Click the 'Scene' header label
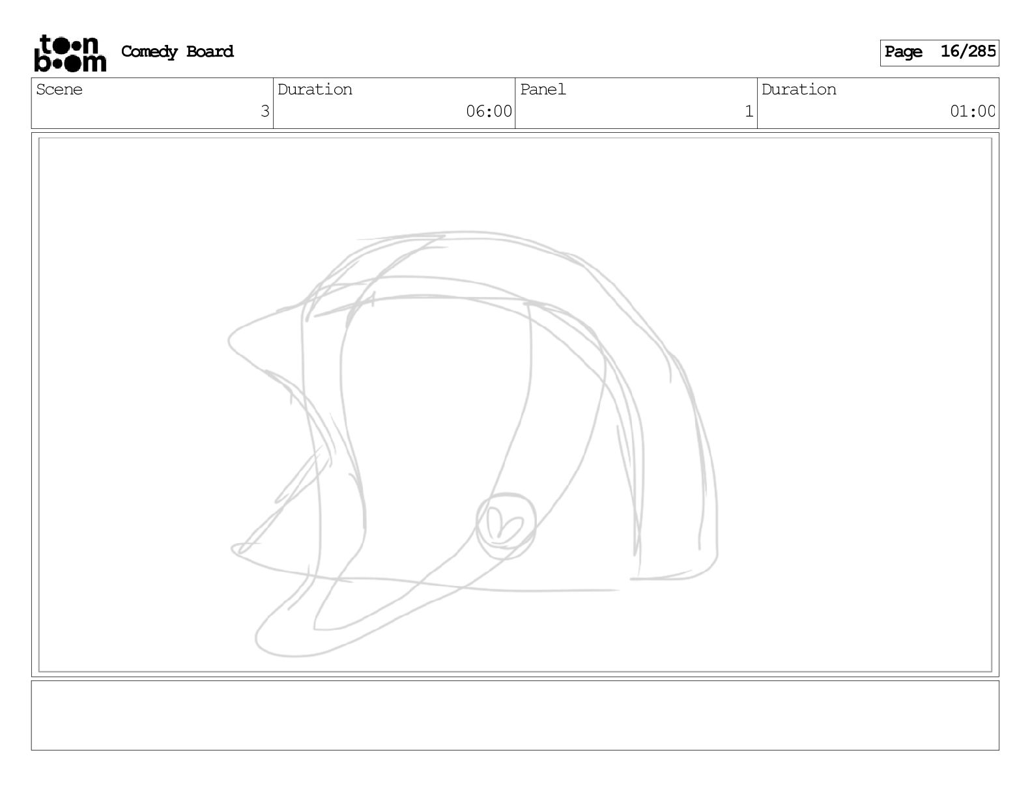This screenshot has height=797, width=1032. point(59,90)
